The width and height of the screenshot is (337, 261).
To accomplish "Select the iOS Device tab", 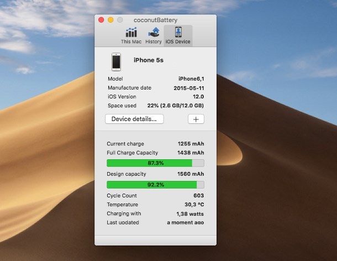I will coord(178,36).
